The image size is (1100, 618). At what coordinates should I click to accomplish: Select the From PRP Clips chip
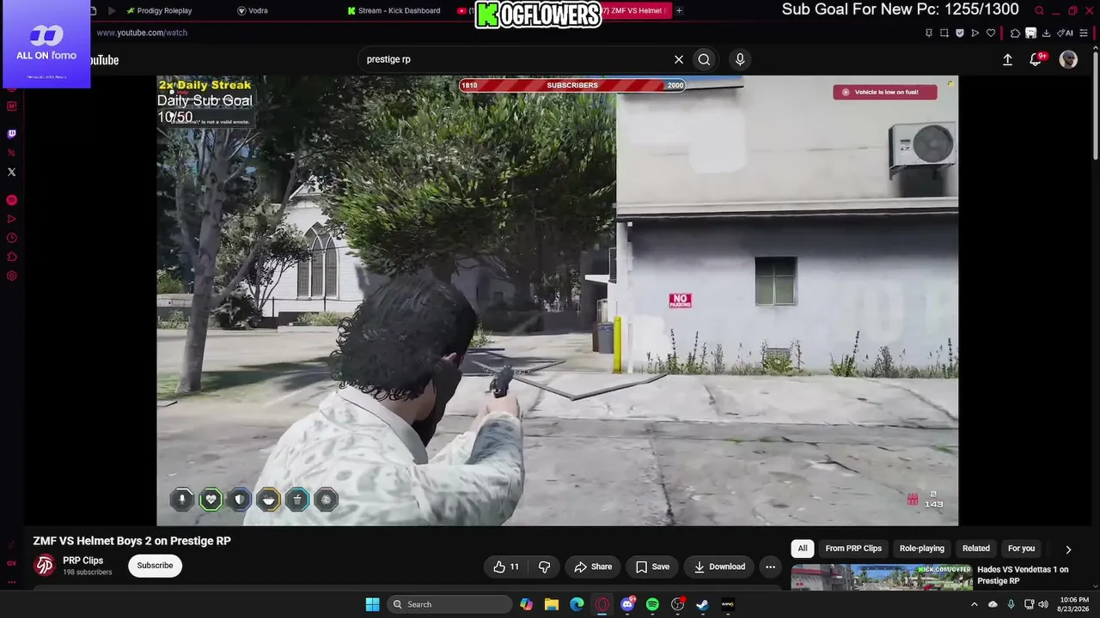853,548
